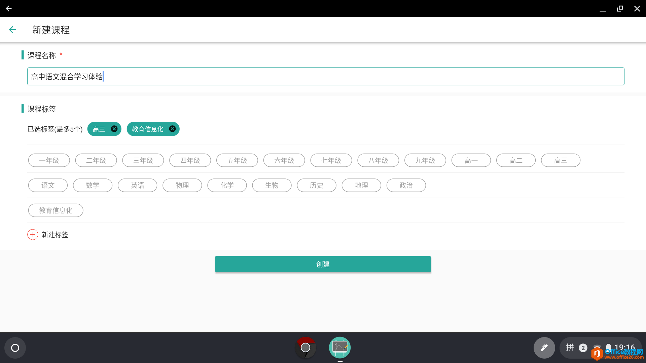The width and height of the screenshot is (646, 363).
Task: Open the notification count badge
Action: (583, 348)
